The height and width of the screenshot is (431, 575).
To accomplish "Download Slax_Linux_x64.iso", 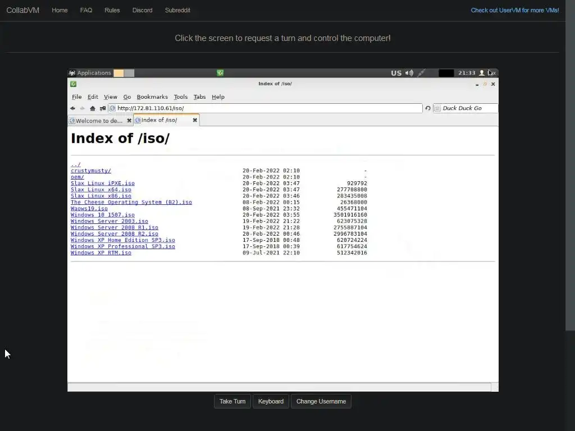I will pyautogui.click(x=101, y=190).
